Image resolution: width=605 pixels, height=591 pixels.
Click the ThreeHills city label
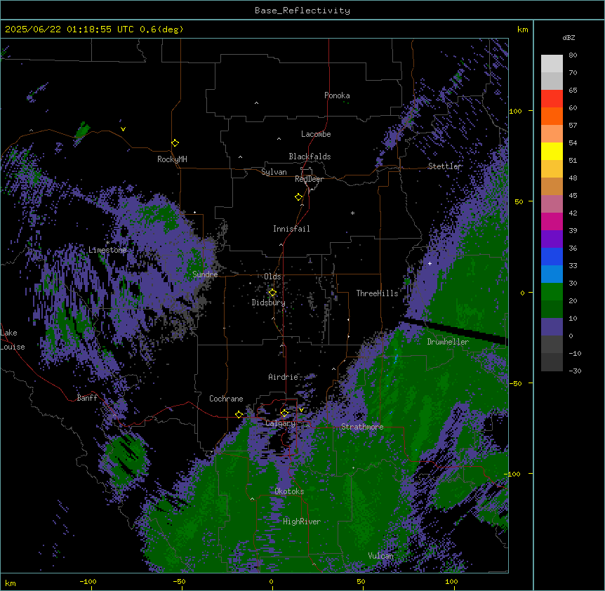pyautogui.click(x=377, y=293)
